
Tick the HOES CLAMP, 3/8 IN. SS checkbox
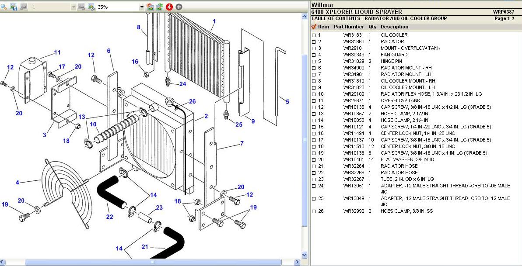point(314,211)
